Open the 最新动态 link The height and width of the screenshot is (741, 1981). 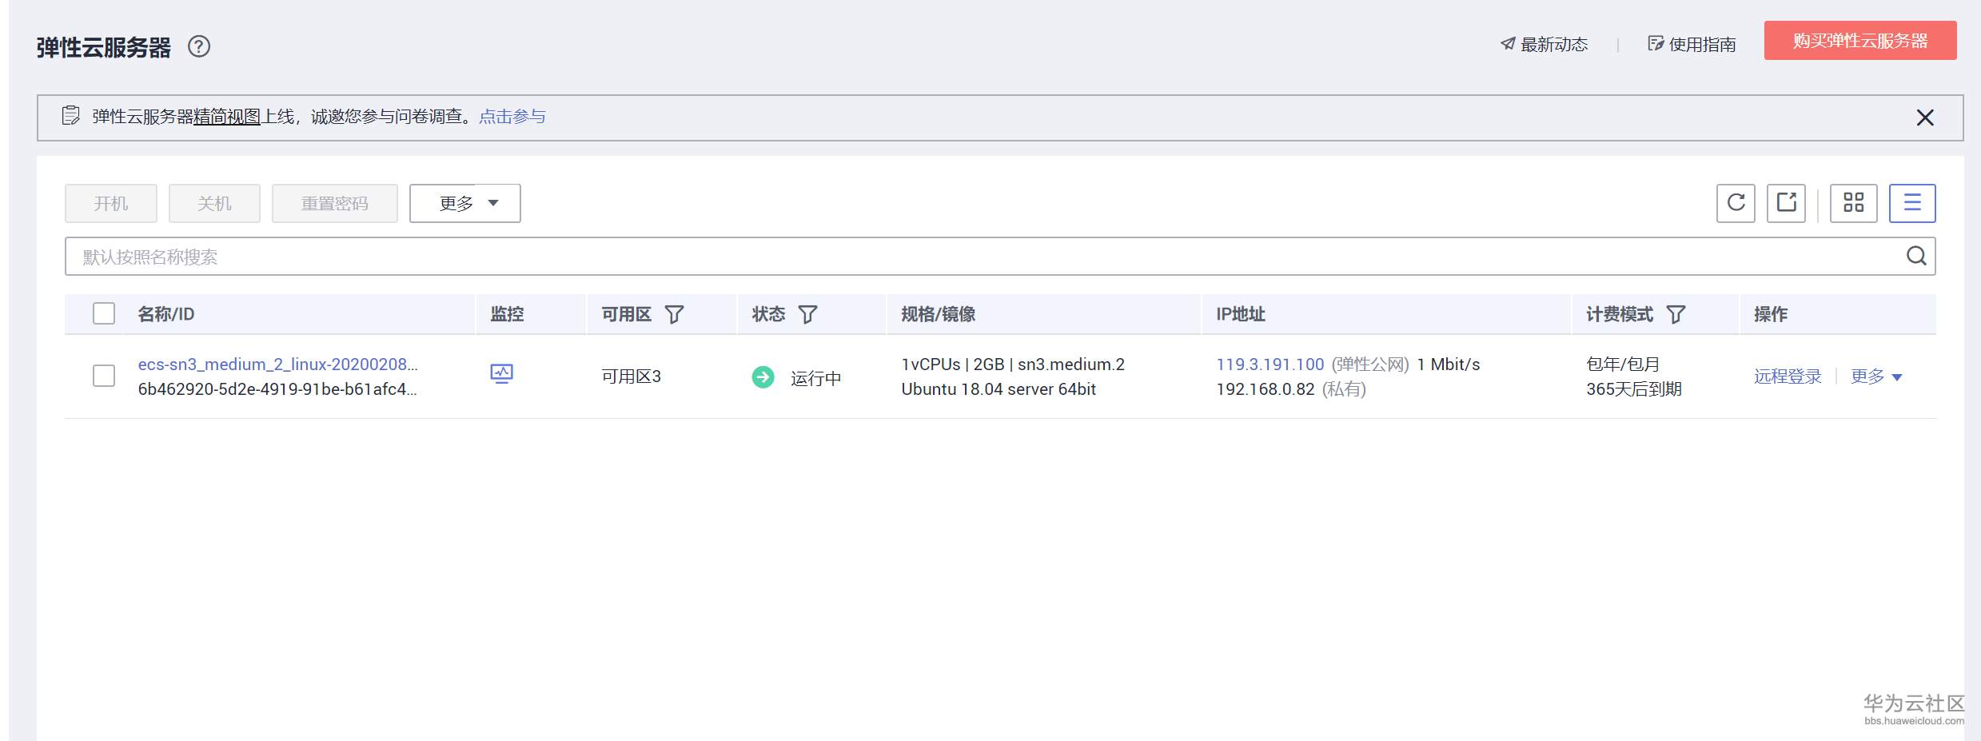tap(1544, 45)
